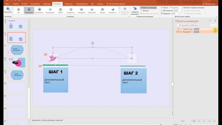Click the Рисунок 11 timeline duration bar

(196, 32)
